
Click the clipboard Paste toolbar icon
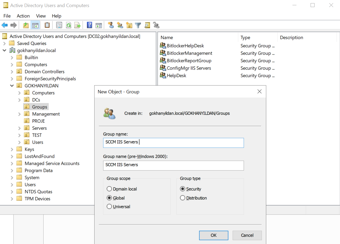tap(47, 25)
